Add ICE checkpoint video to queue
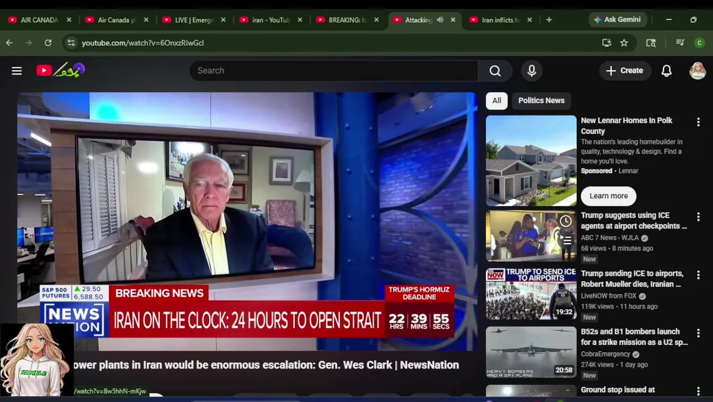Screen dimensions: 713x402 pos(566,240)
